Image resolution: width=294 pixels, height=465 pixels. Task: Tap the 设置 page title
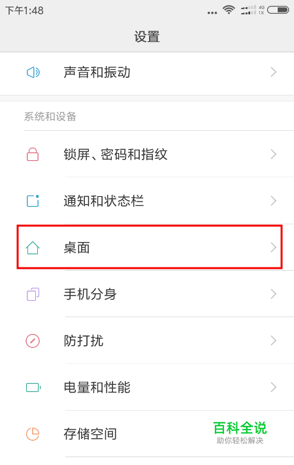click(x=147, y=37)
